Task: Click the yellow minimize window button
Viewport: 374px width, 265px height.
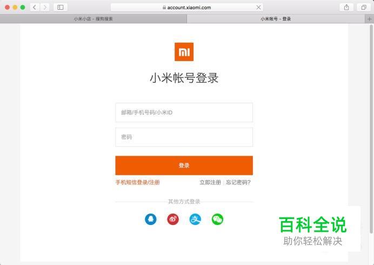Action: pos(15,8)
